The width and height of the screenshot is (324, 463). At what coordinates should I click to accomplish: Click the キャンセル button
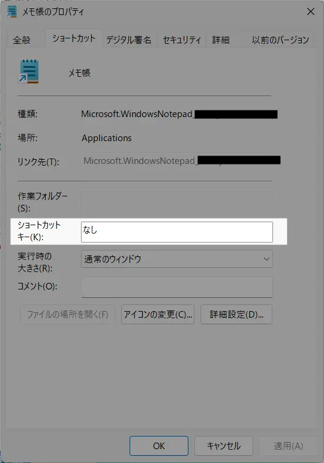click(224, 446)
